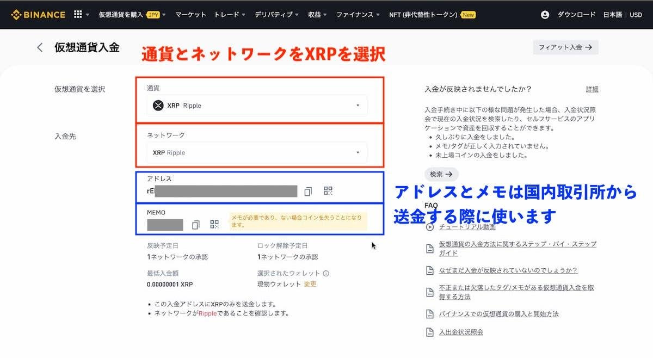
Task: Click 変更 next to 現物ウォレット
Action: (310, 284)
